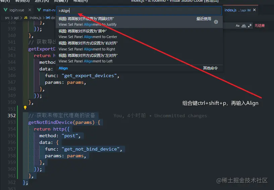Close the index.js editor tab
Viewport: 274px width, 190px height.
pos(255,10)
